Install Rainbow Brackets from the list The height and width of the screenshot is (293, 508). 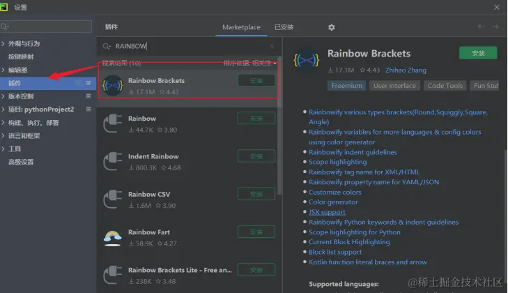pyautogui.click(x=256, y=80)
